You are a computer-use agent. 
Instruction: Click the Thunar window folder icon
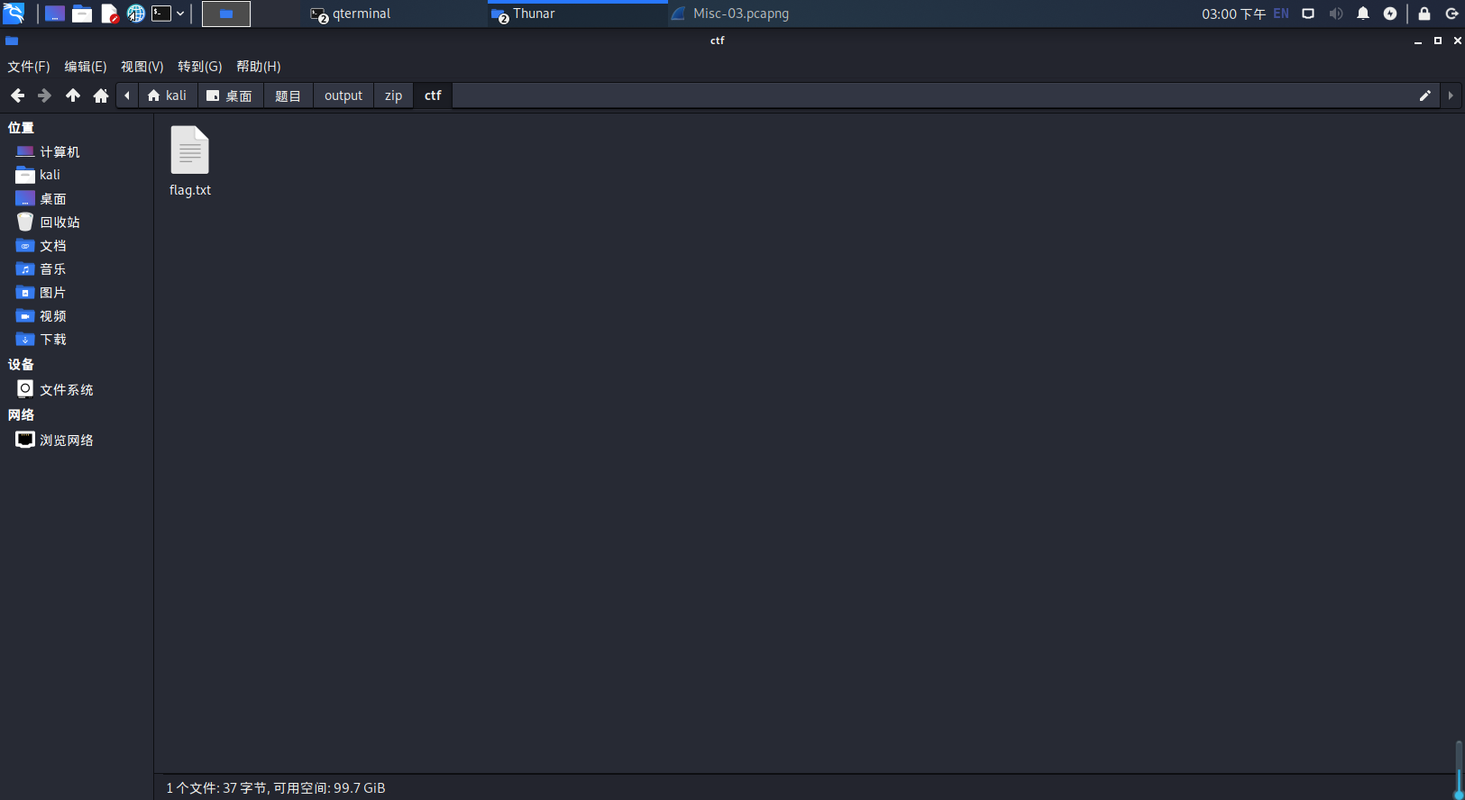pyautogui.click(x=12, y=41)
